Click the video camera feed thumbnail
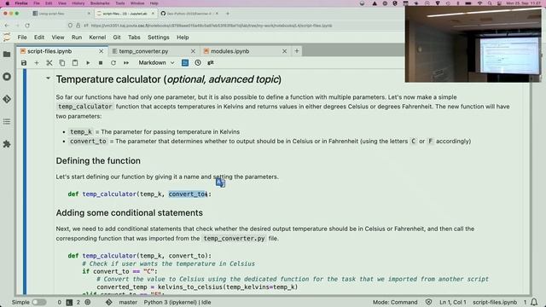The image size is (546, 307). pyautogui.click(x=473, y=43)
